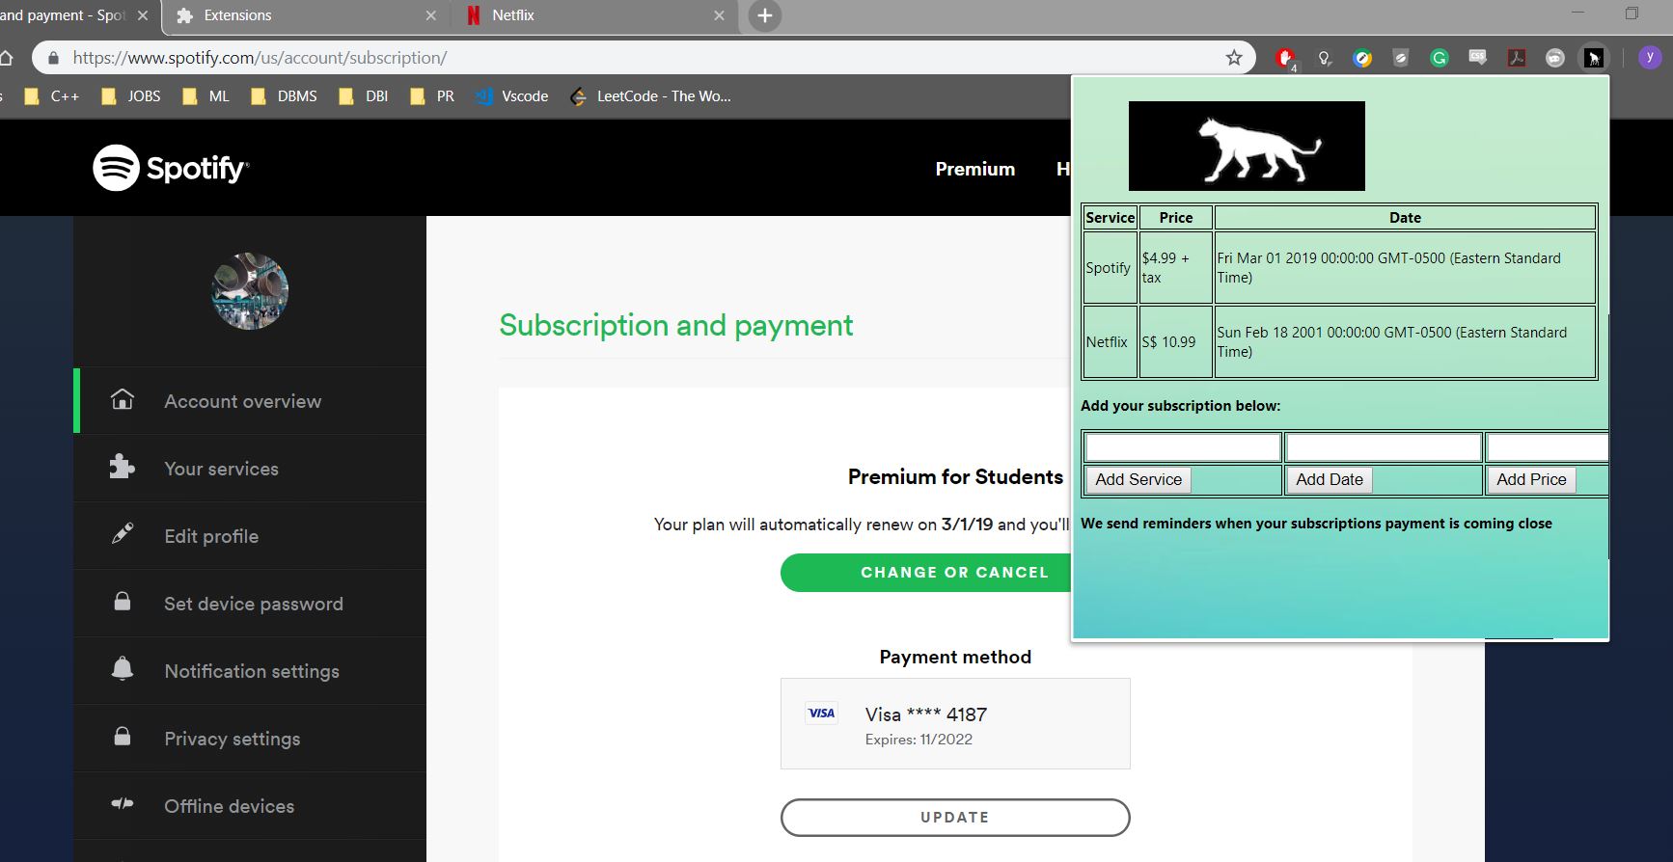This screenshot has width=1673, height=862.
Task: Open the Vscode bookmark
Action: pos(512,96)
